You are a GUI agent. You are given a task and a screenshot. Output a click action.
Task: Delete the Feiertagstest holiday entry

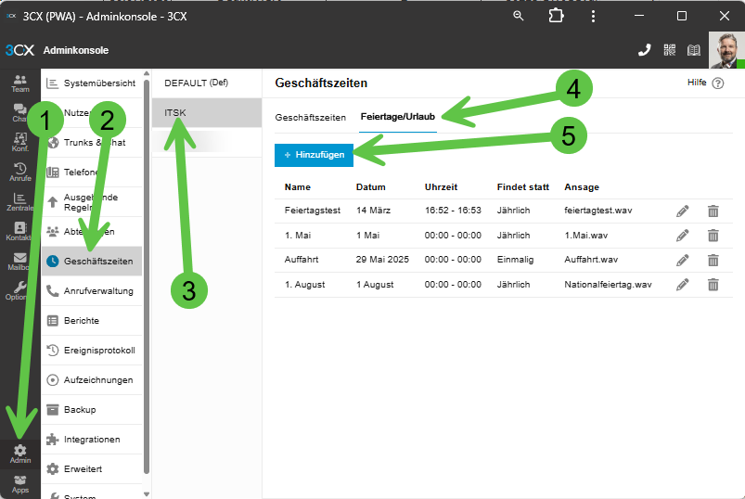pyautogui.click(x=713, y=211)
